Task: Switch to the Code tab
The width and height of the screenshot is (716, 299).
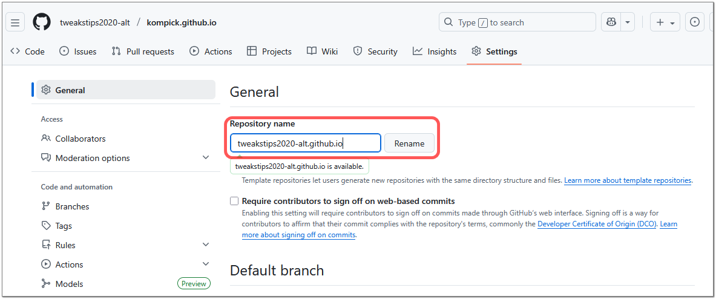Action: tap(27, 51)
